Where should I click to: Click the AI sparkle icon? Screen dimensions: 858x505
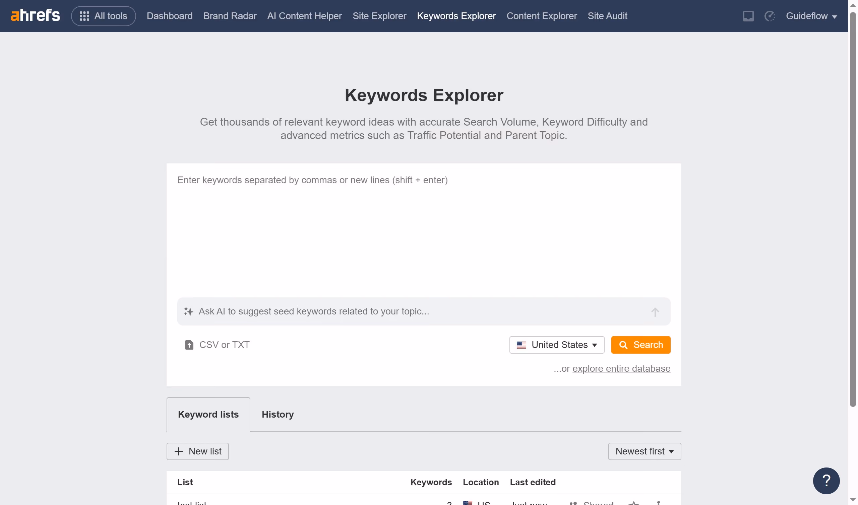click(x=188, y=311)
